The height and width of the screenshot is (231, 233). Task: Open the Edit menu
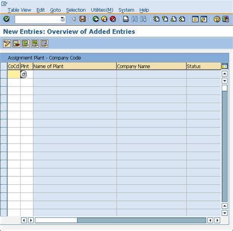click(40, 10)
